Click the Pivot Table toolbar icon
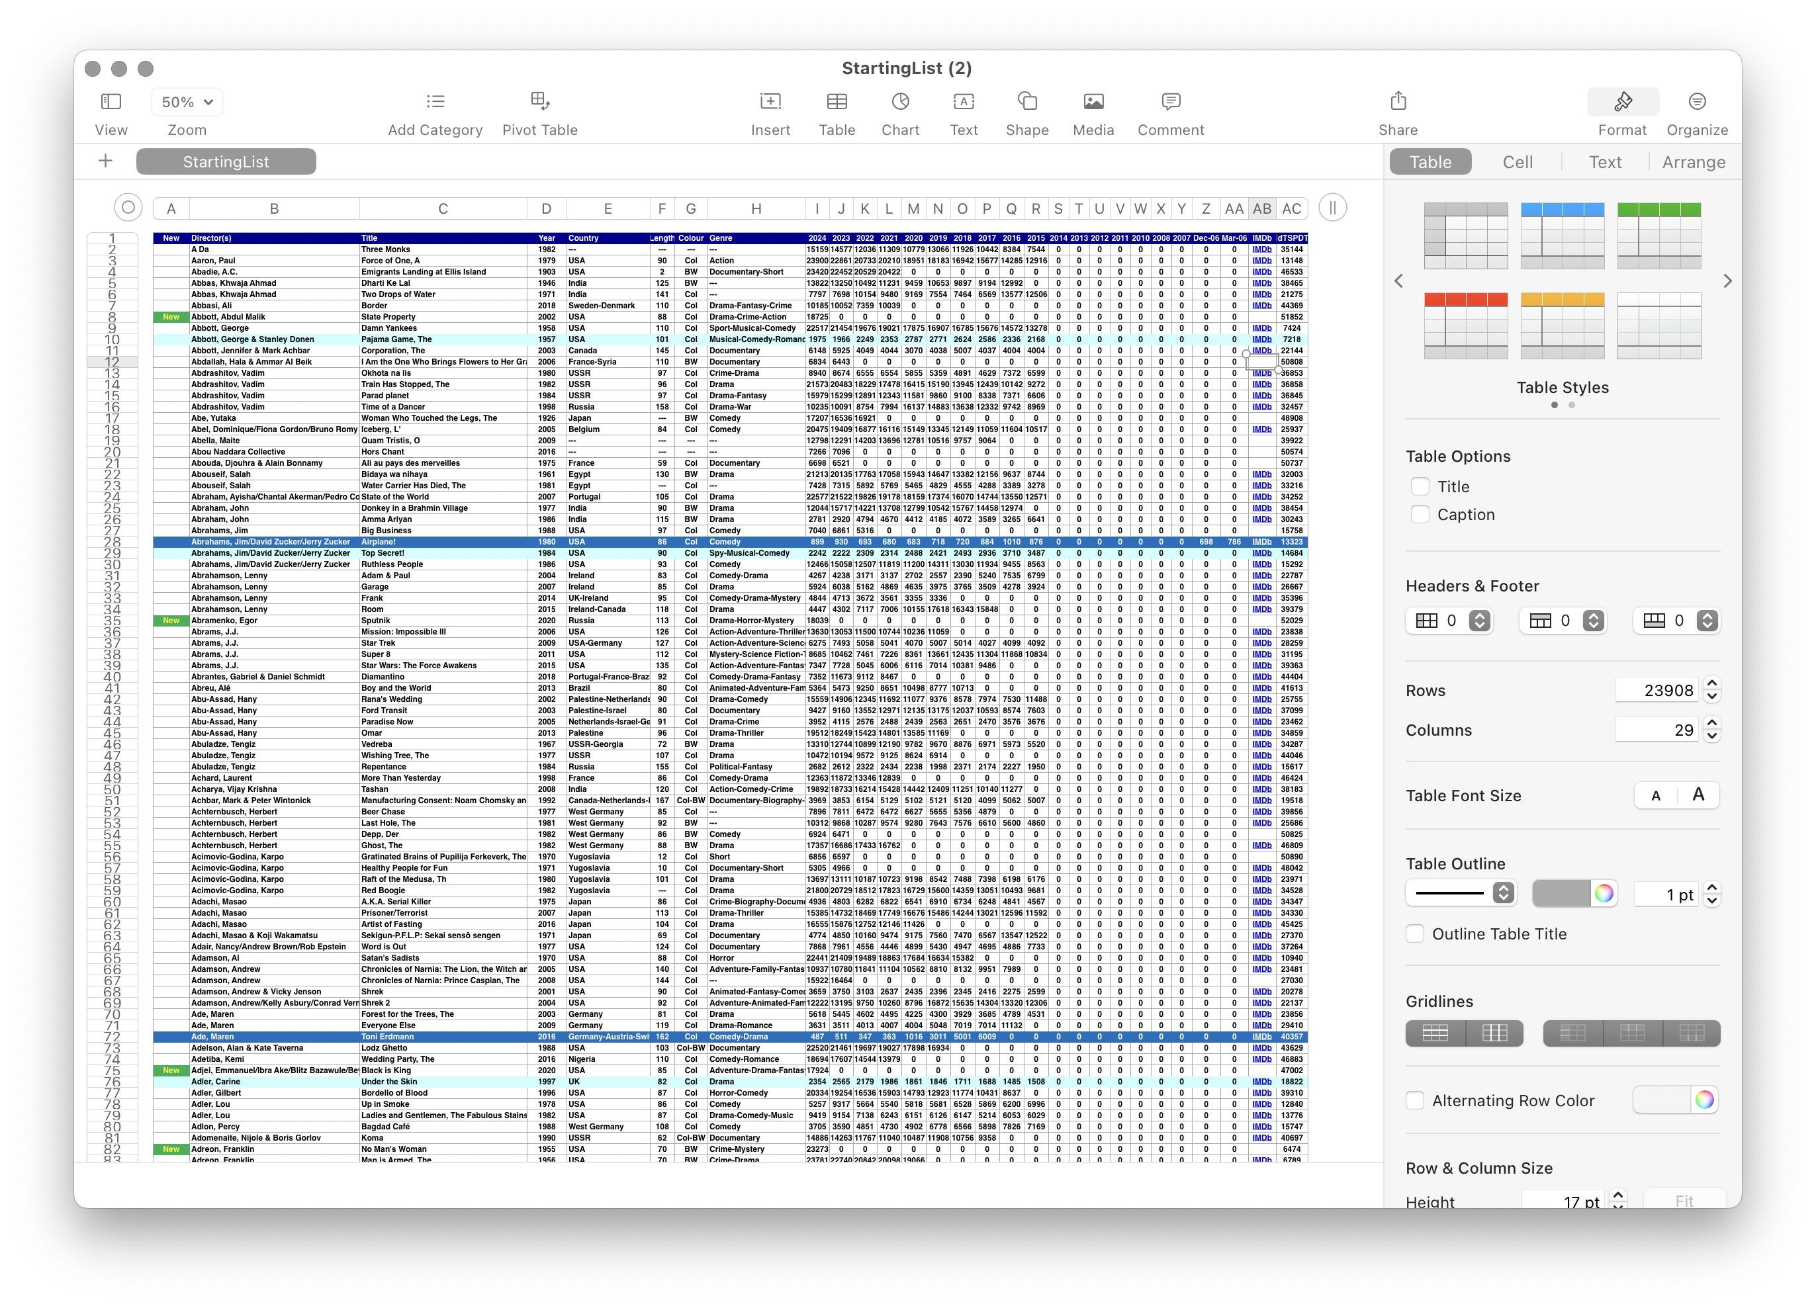This screenshot has height=1306, width=1816. pos(539,102)
